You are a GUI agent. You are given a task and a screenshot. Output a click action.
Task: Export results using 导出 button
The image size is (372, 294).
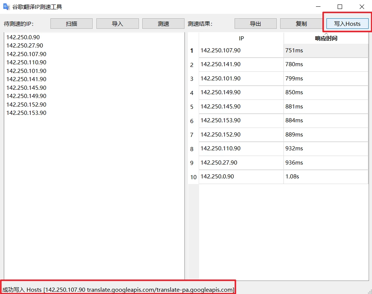point(255,24)
